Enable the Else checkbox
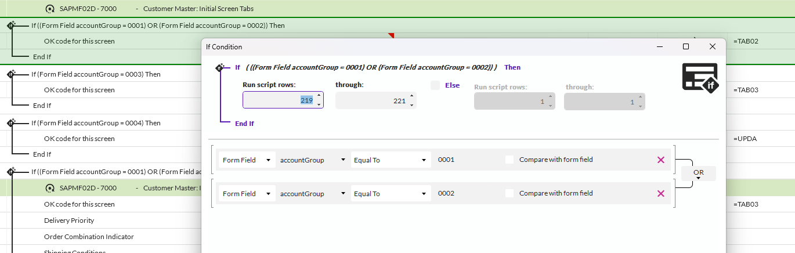Viewport: 795px width, 253px height. click(435, 85)
